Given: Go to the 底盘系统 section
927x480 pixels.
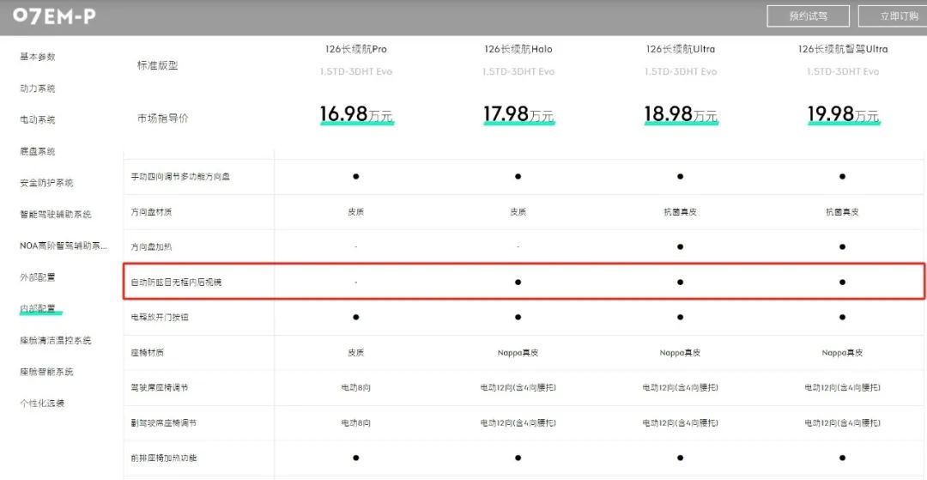Looking at the screenshot, I should tap(38, 152).
